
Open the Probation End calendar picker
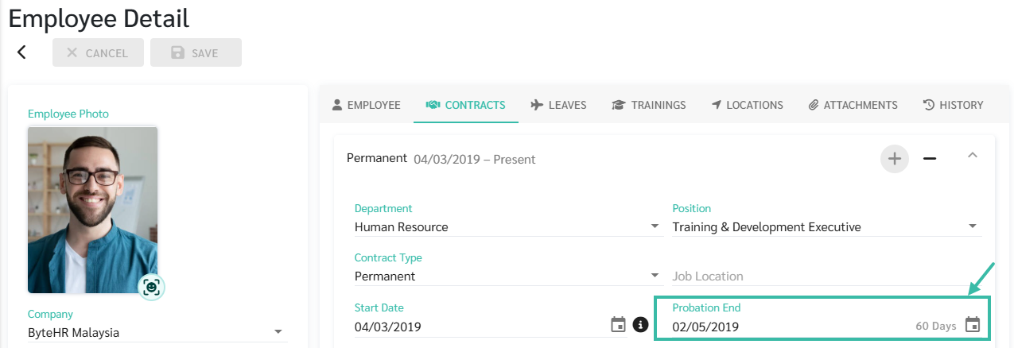point(973,324)
